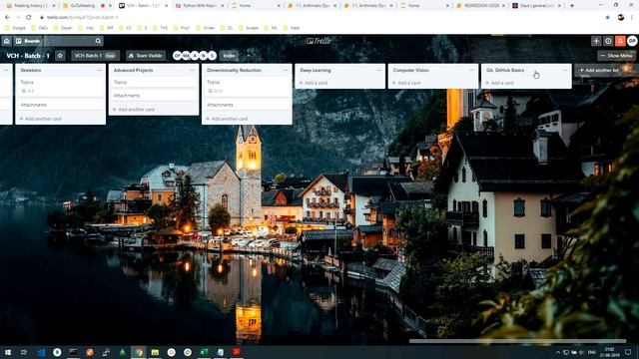
Task: Open Topics card in Advanced Projects list
Action: [x=153, y=82]
